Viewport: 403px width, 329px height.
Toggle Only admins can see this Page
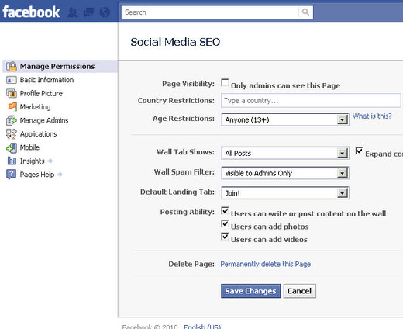(225, 83)
